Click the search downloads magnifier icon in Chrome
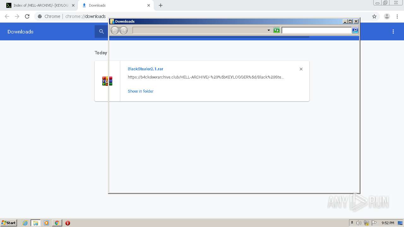 (x=101, y=32)
